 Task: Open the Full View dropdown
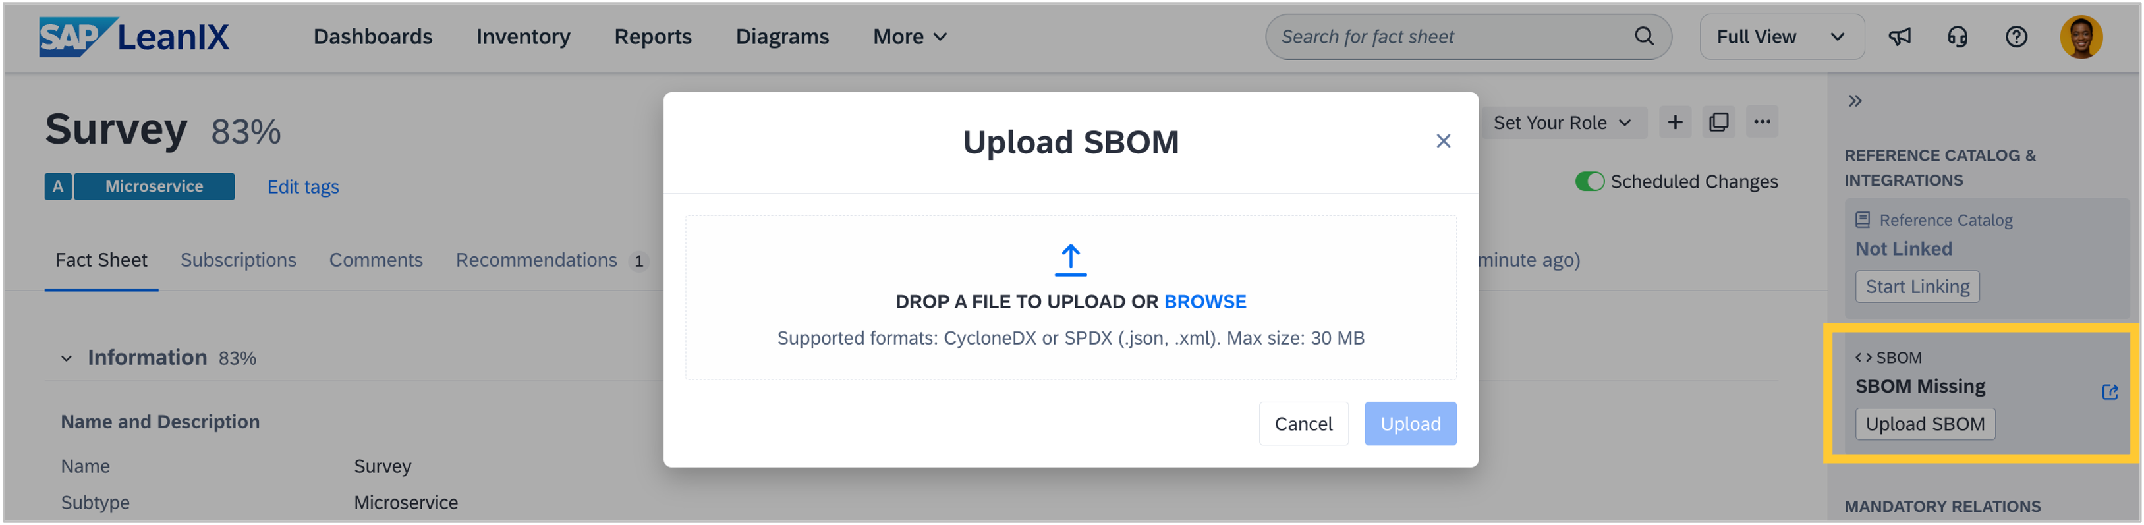(x=1780, y=37)
